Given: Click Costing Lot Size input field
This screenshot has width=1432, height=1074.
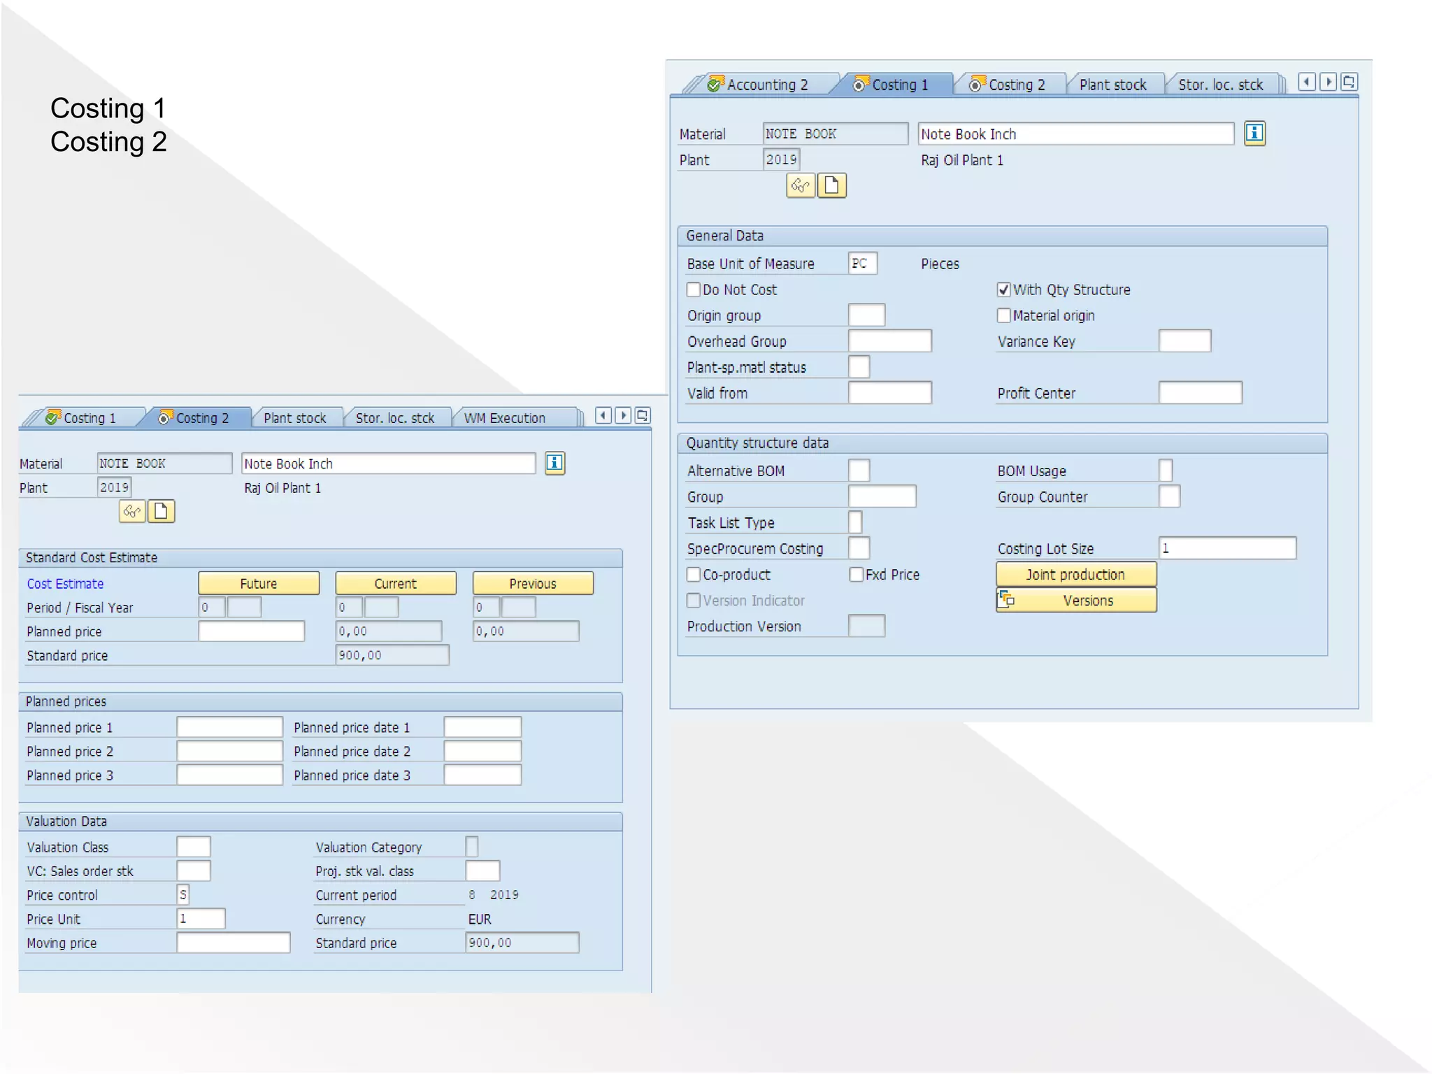Looking at the screenshot, I should (x=1226, y=548).
